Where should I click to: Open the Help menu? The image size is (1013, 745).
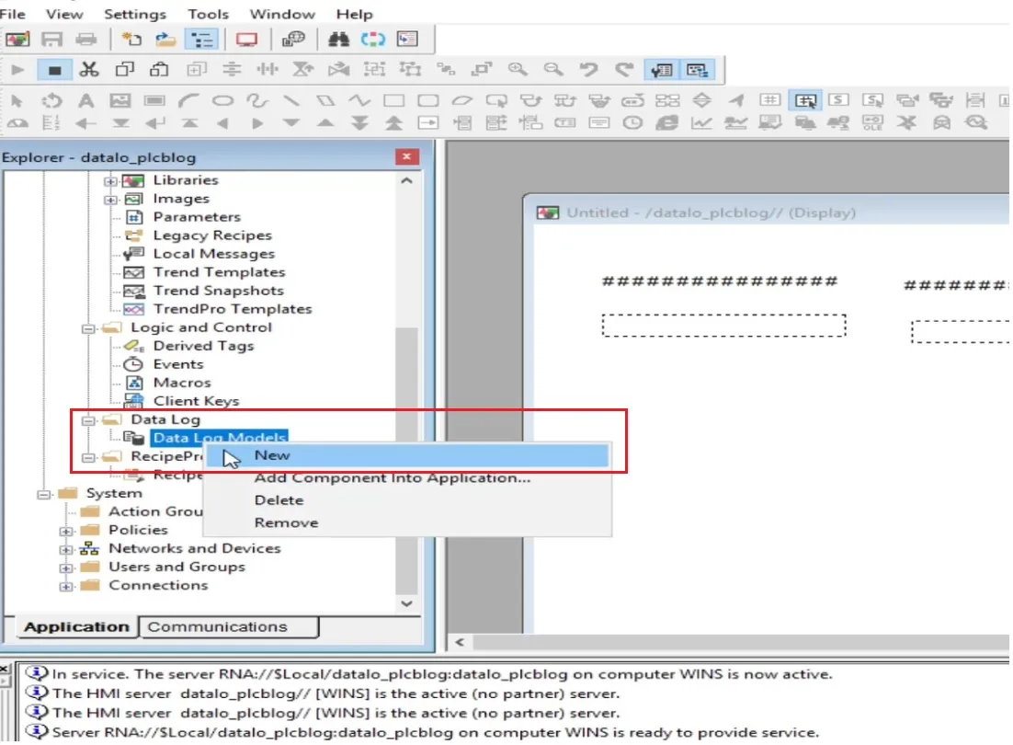point(354,14)
